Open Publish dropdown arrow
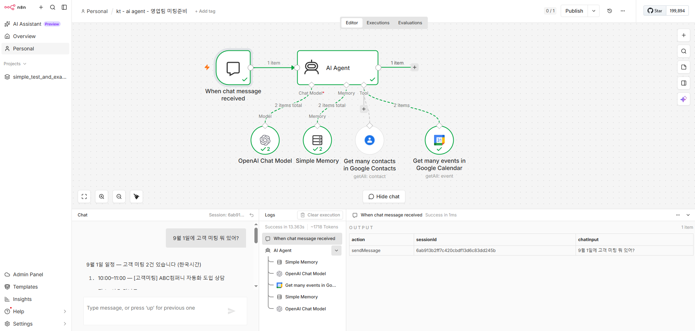 pos(594,11)
